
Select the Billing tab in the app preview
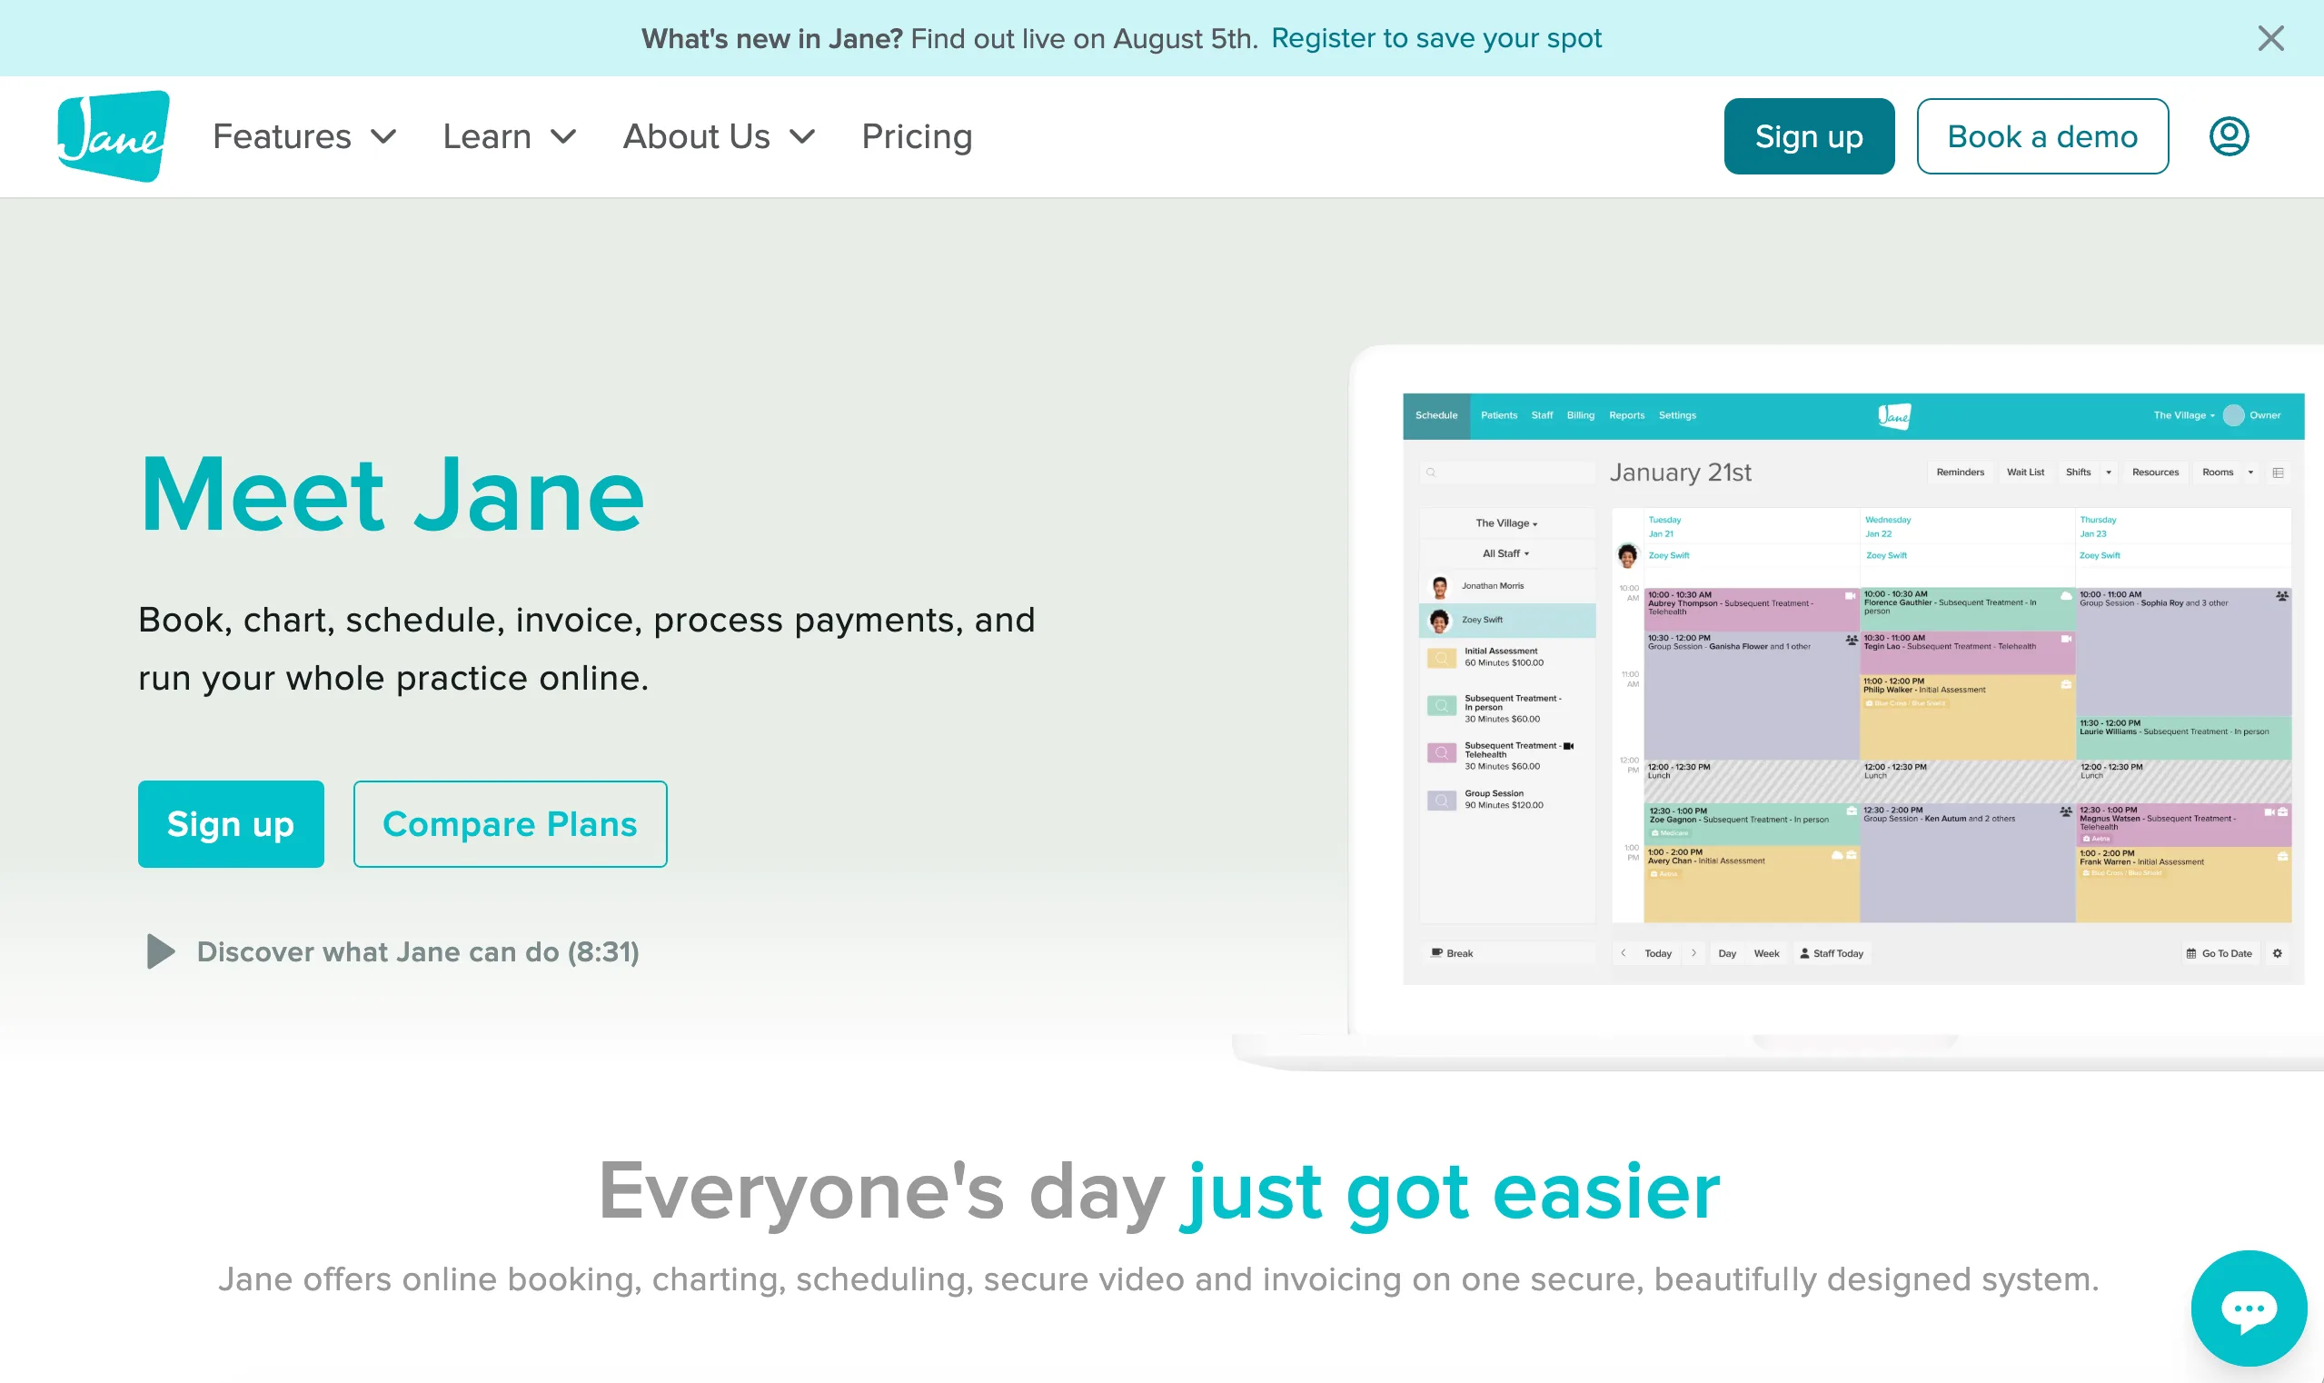coord(1581,415)
